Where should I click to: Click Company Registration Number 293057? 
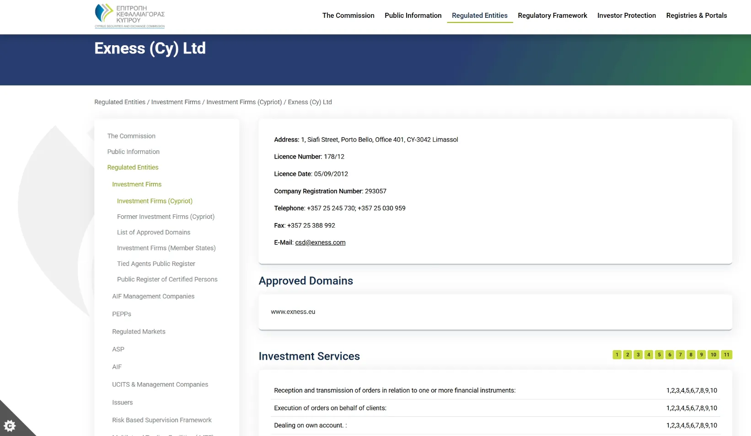click(330, 191)
